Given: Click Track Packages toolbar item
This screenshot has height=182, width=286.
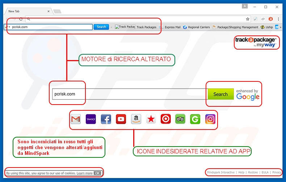Looking at the screenshot, I should click(146, 27).
